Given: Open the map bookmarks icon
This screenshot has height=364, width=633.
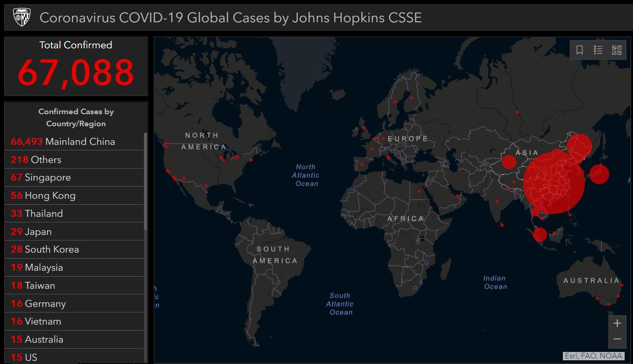Looking at the screenshot, I should pyautogui.click(x=580, y=50).
